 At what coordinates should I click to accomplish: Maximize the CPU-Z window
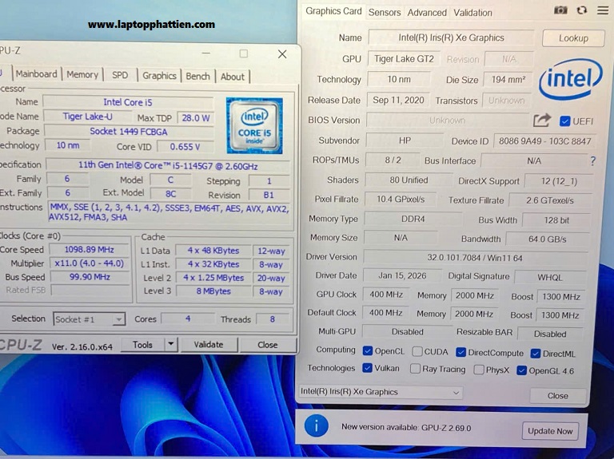tap(244, 53)
